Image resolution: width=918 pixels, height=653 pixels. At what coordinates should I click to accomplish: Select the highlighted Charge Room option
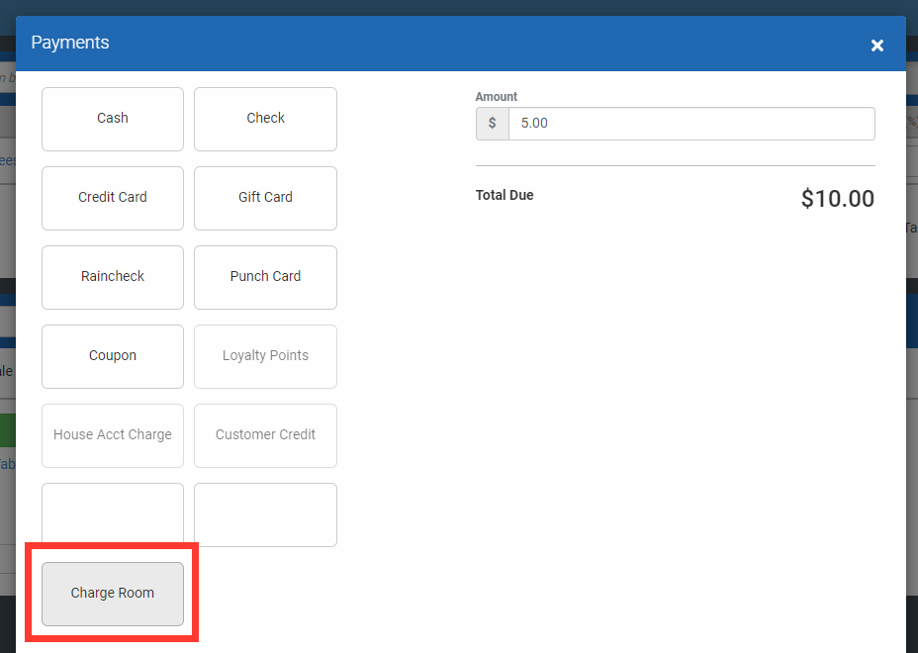(112, 592)
